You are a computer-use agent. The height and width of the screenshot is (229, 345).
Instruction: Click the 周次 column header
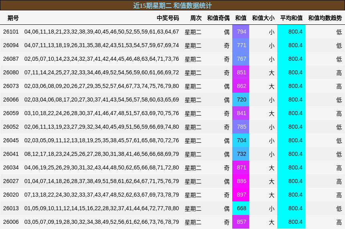[196, 18]
